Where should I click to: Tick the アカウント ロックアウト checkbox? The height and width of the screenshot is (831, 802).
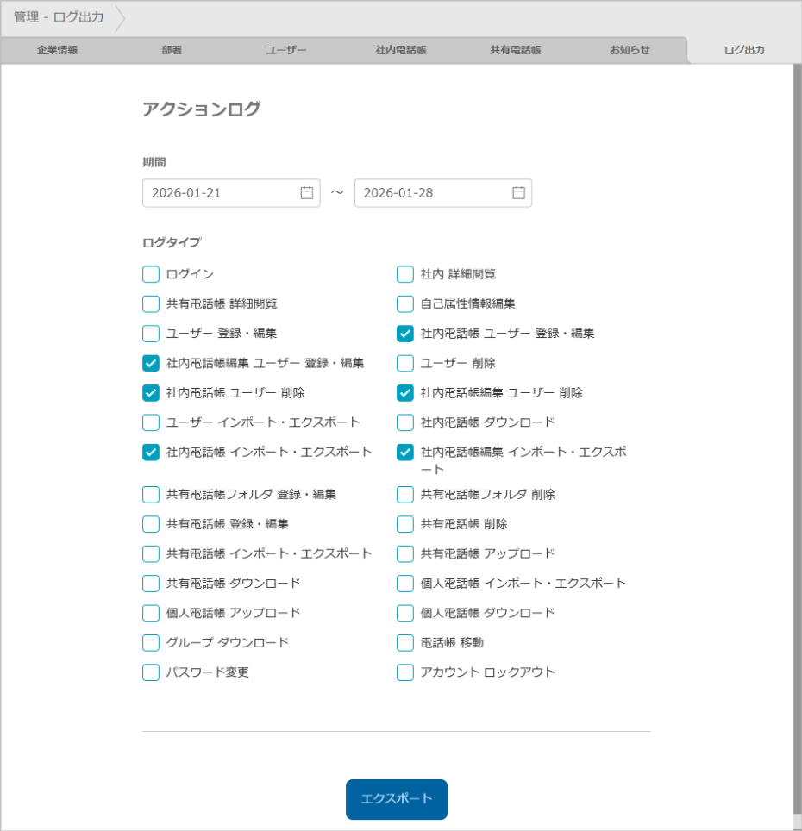pyautogui.click(x=405, y=672)
